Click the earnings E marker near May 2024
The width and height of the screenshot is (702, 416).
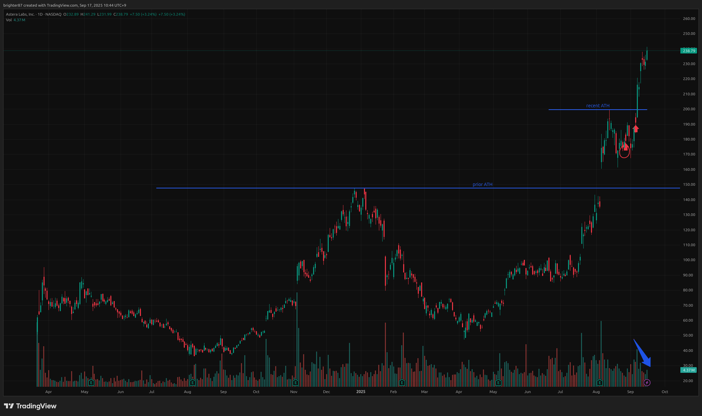91,383
